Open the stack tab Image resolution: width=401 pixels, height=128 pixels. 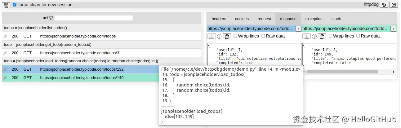(336, 19)
